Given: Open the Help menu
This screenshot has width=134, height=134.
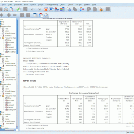Looking at the screenshot, I should point(94,5).
